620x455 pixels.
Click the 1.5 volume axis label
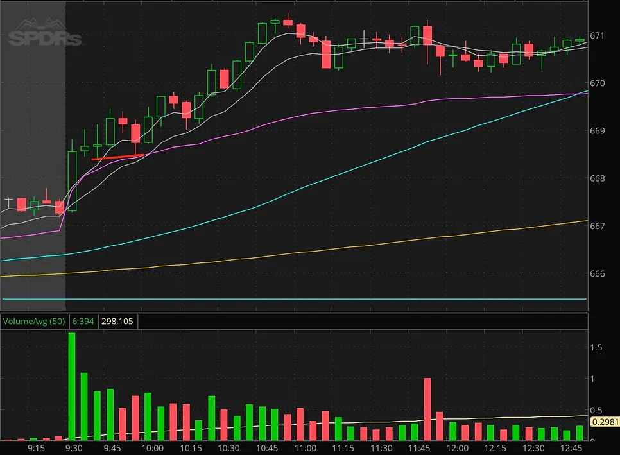pos(596,347)
